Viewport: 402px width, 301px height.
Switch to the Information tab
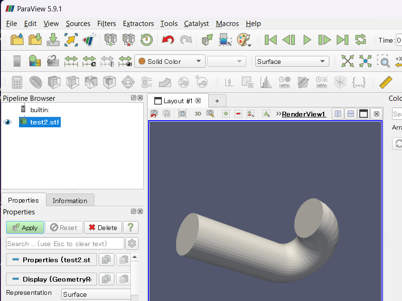pos(70,200)
